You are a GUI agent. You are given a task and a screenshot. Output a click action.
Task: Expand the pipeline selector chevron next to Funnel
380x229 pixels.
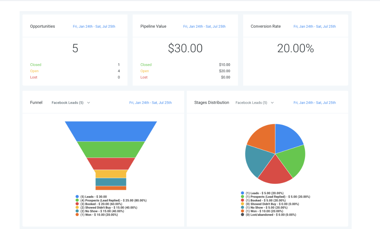point(88,102)
